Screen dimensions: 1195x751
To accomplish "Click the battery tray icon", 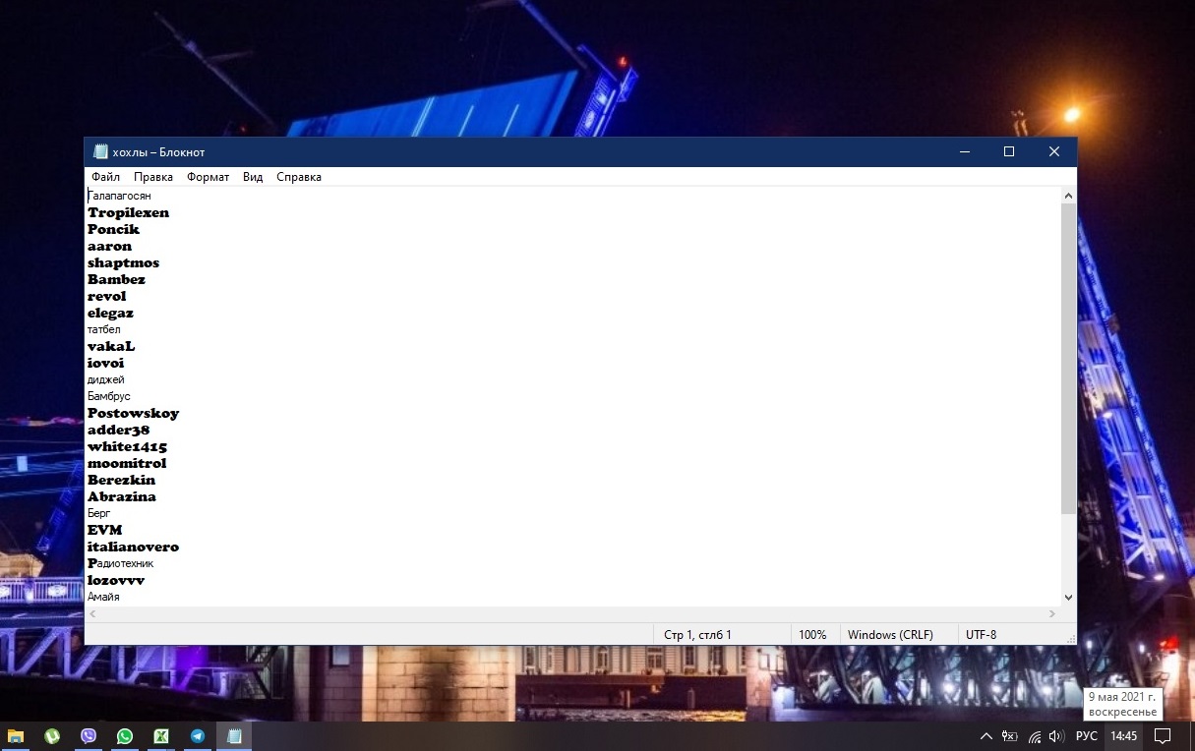I will click(1010, 736).
